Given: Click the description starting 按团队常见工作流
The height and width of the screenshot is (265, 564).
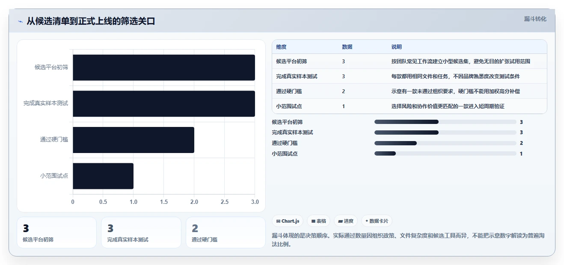Looking at the screenshot, I should click(x=461, y=62).
